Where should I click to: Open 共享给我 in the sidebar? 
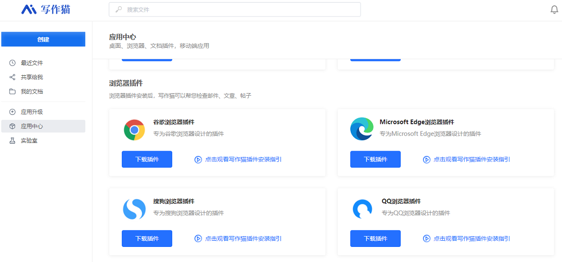tap(43, 77)
